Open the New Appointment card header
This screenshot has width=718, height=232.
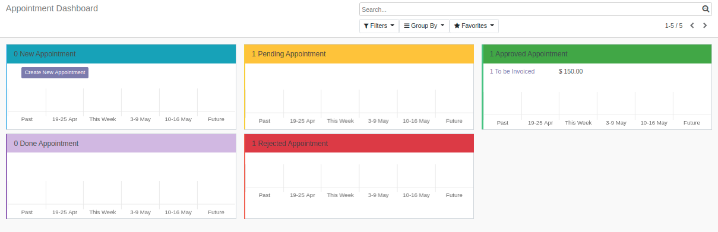121,54
